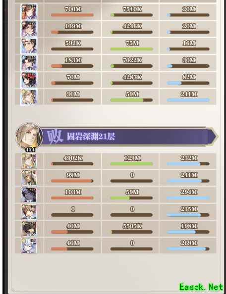Click the blue 294M damage taken bar
The image size is (226, 294).
coord(188,198)
